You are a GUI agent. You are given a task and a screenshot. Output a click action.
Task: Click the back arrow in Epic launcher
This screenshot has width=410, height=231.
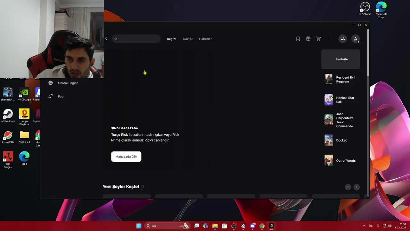pyautogui.click(x=106, y=39)
